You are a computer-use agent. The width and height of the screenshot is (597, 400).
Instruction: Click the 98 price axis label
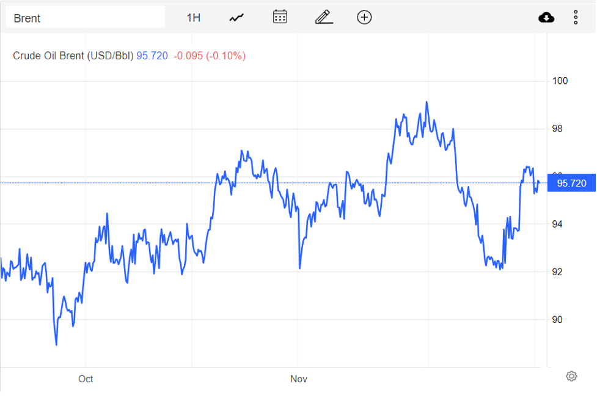pyautogui.click(x=558, y=128)
